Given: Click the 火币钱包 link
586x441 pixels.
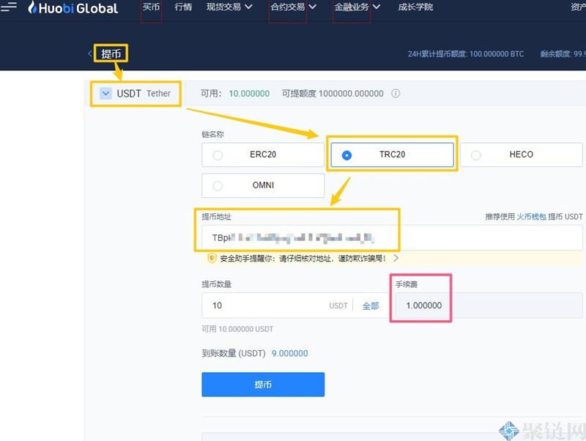Looking at the screenshot, I should click(531, 217).
